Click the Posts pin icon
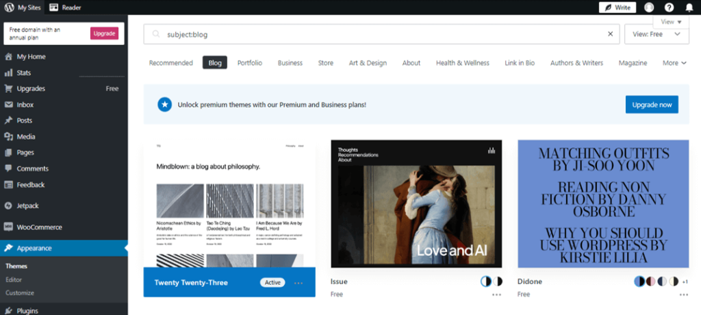 click(x=8, y=121)
